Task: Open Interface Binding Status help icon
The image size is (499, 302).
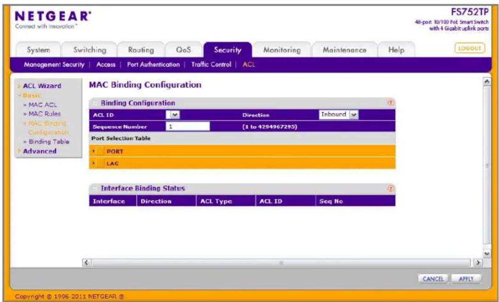Action: pos(391,188)
